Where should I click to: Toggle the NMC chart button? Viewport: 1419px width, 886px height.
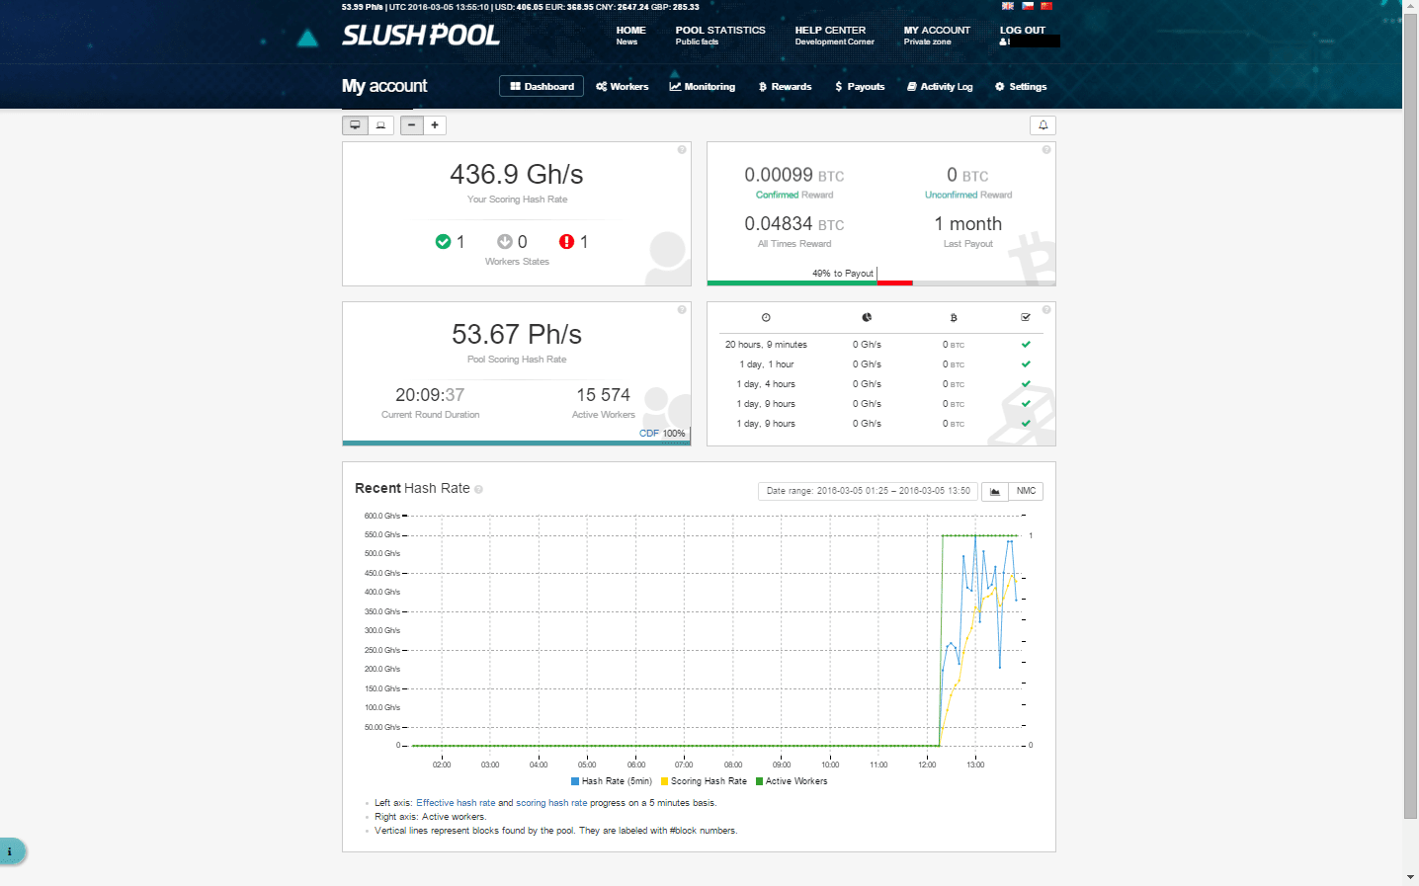pos(1026,491)
